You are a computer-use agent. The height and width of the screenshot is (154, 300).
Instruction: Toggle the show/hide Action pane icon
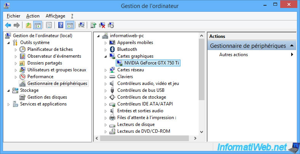tap(70, 25)
